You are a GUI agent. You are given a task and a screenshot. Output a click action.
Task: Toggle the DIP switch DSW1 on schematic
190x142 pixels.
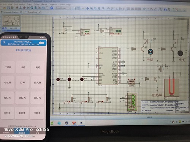(x=131, y=83)
